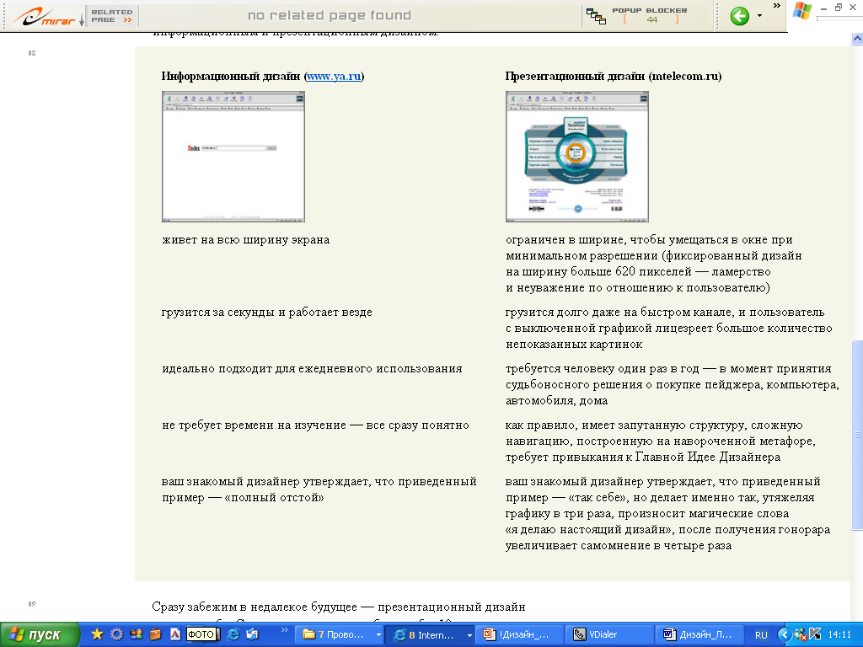
Task: Open the Yandex page screenshot thumbnail
Action: [x=233, y=157]
